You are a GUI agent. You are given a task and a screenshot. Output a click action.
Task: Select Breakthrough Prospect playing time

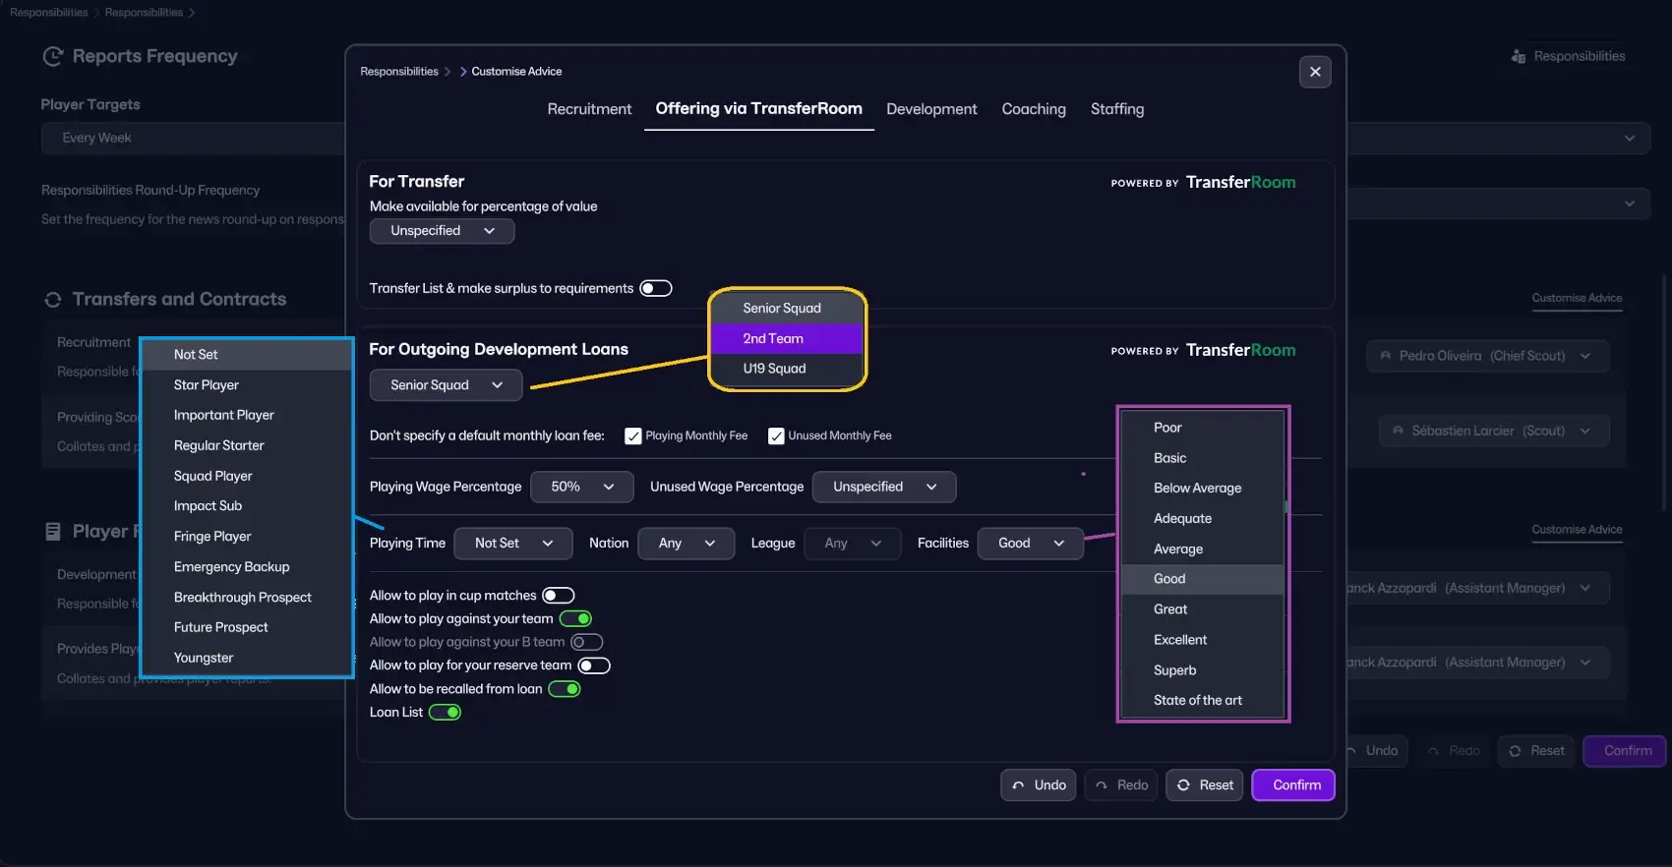[247, 598]
